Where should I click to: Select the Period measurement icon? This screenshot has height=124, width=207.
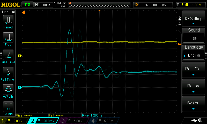8,20
